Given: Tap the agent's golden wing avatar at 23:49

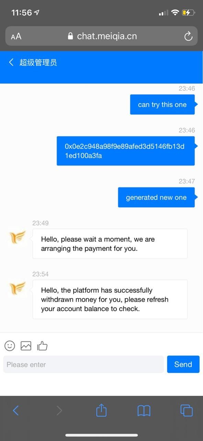Looking at the screenshot, I should [18, 238].
